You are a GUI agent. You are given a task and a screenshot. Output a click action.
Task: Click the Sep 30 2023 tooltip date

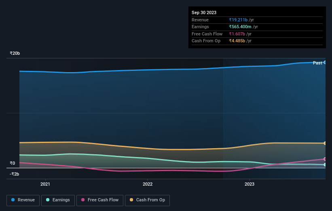pyautogui.click(x=204, y=12)
